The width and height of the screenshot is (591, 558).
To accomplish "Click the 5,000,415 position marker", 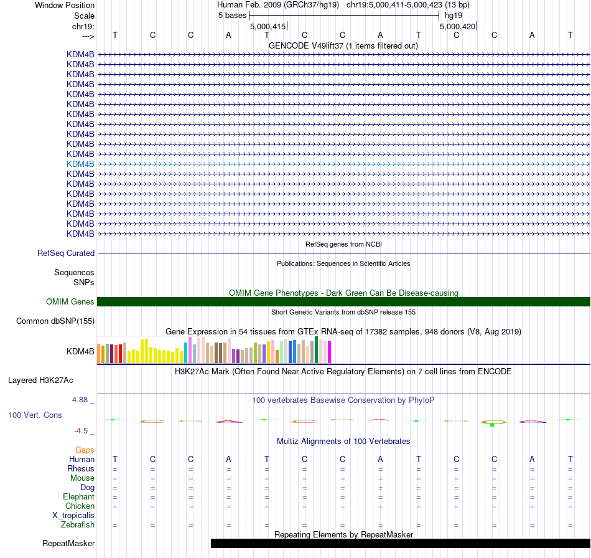I will pos(268,26).
